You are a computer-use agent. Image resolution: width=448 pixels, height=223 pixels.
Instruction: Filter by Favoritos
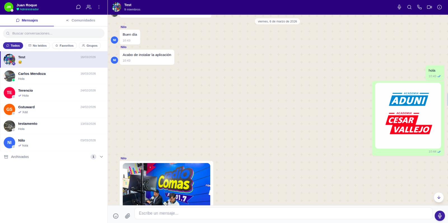click(64, 46)
